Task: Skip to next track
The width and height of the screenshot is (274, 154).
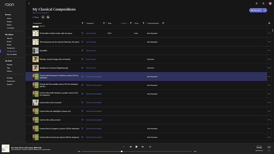Action: click(143, 147)
